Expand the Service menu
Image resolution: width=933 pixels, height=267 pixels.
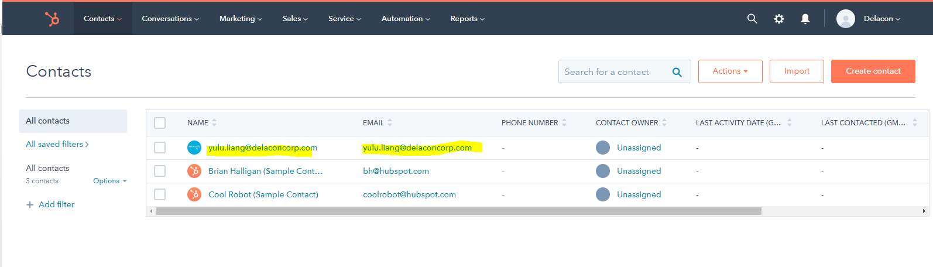[x=345, y=19]
